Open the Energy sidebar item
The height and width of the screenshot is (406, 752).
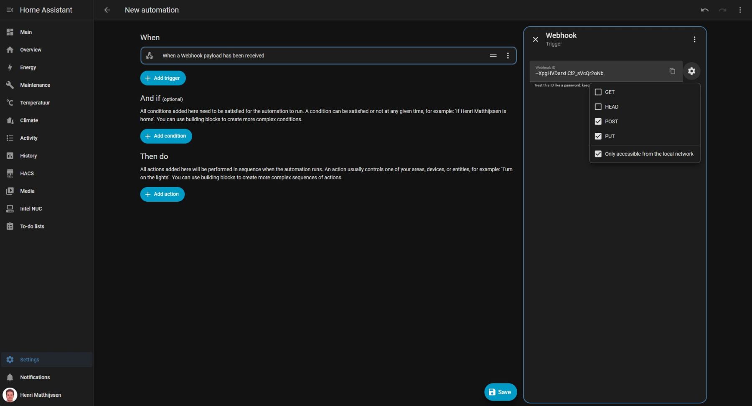pos(46,67)
